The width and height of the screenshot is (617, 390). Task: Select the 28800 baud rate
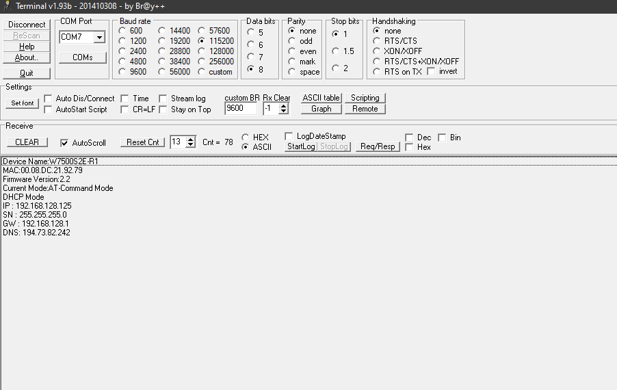coord(162,51)
